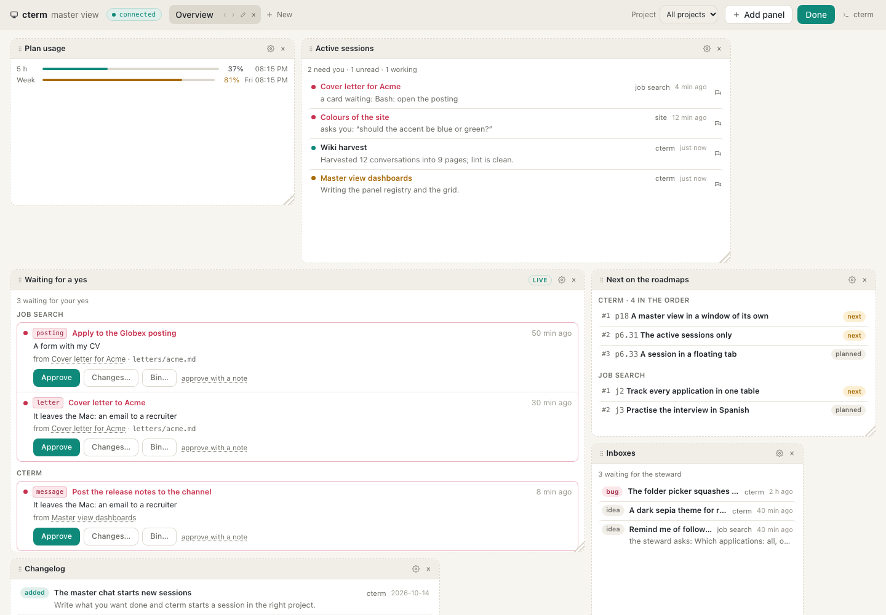Click the Done button
The width and height of the screenshot is (886, 615).
coord(816,15)
